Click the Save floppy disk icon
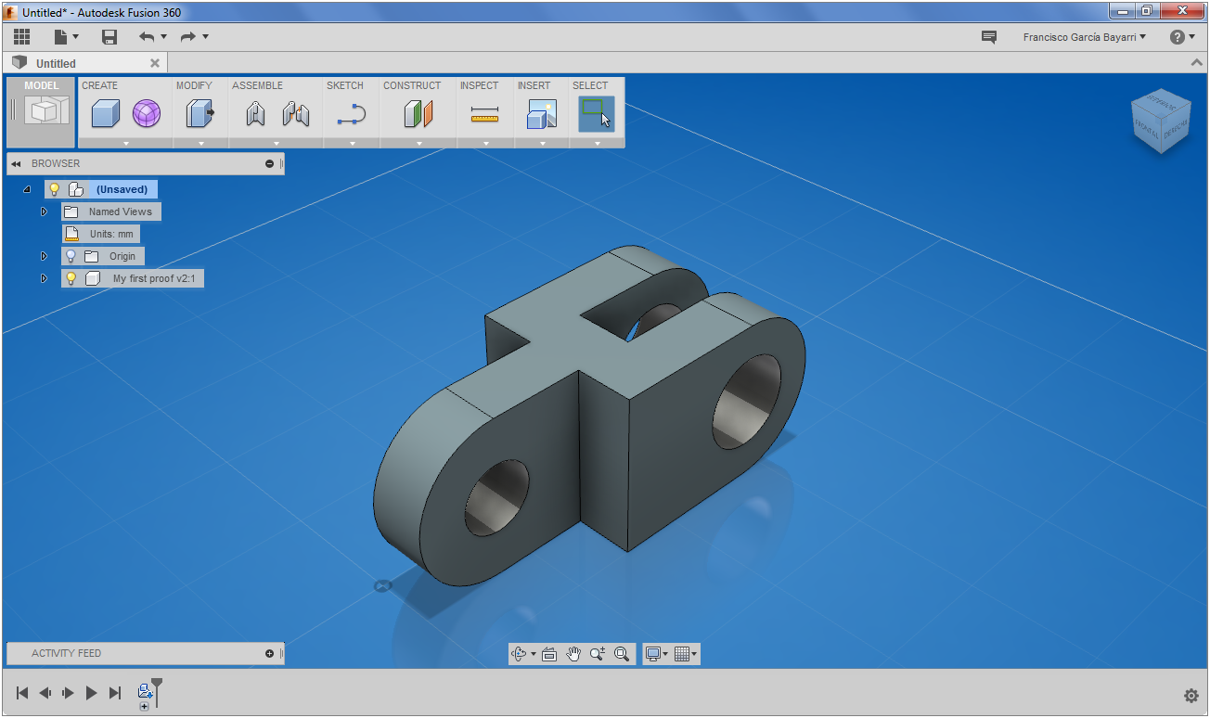The height and width of the screenshot is (718, 1210). [109, 37]
